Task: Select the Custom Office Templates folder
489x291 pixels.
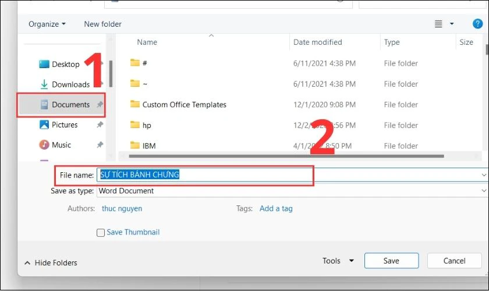Action: click(x=185, y=105)
